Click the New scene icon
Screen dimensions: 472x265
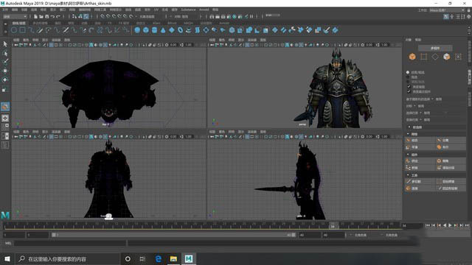[x=35, y=16]
